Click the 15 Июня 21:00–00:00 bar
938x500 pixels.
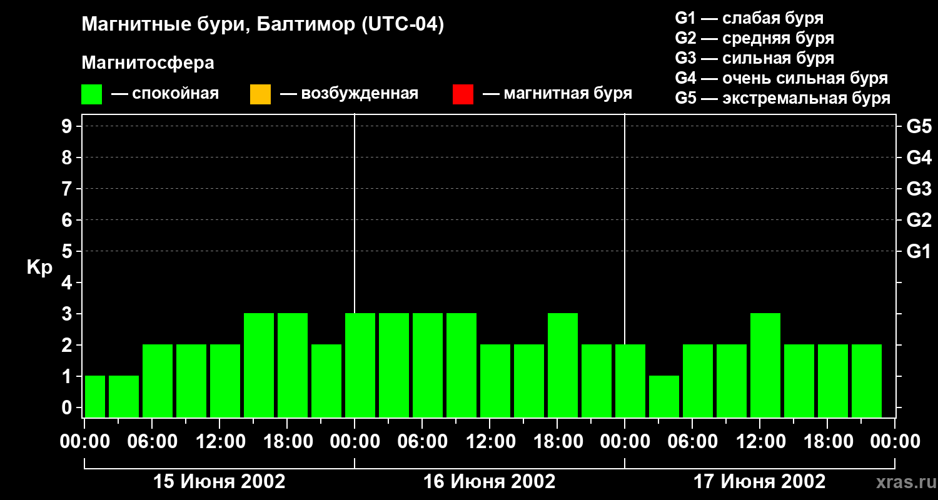(x=326, y=381)
